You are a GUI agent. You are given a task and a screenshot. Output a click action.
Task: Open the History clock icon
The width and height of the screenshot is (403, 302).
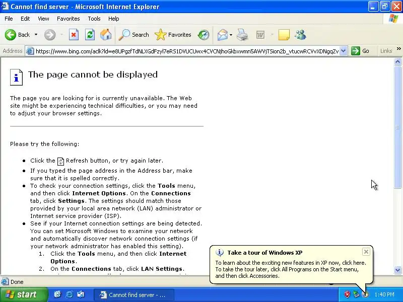204,35
